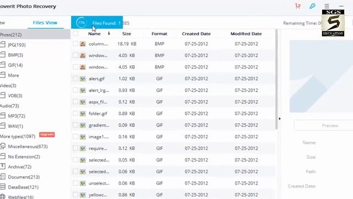
Task: Expand the More item under Photo
Action: tap(13, 75)
